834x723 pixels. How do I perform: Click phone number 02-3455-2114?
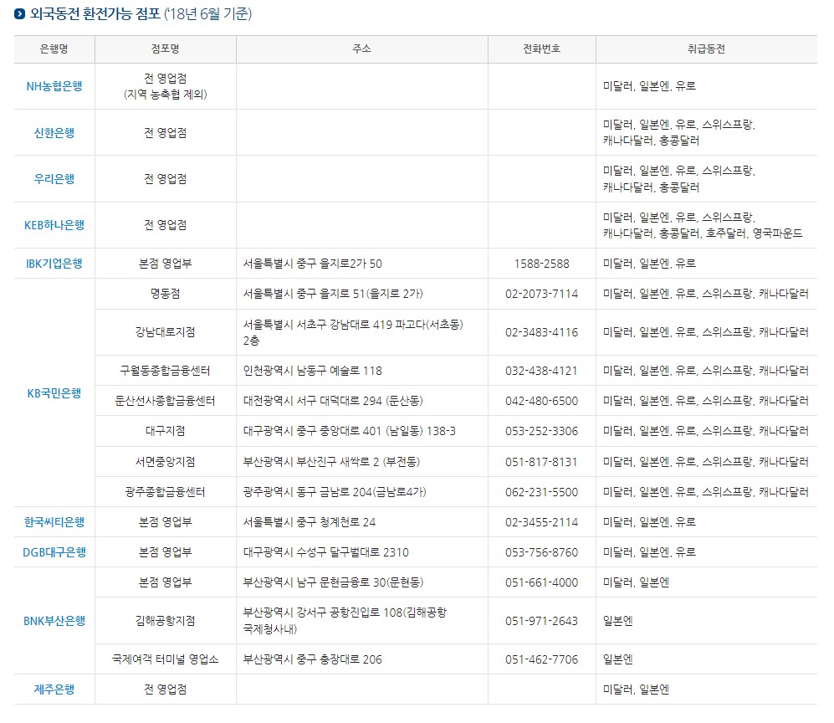point(541,522)
